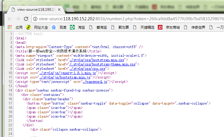Viewport: 224px width, 137px height.
Task: Open the bootstrap.min.css link
Action: tap(97, 60)
